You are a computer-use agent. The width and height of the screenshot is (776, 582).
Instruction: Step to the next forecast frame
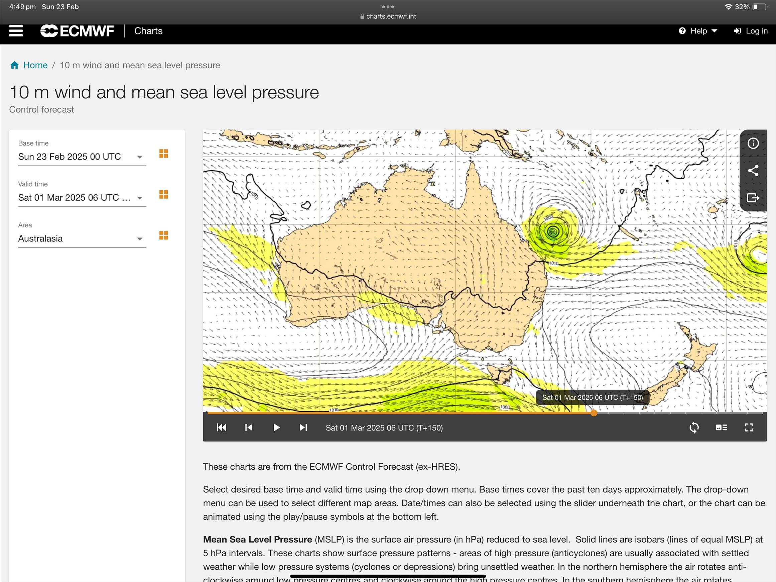pos(303,427)
